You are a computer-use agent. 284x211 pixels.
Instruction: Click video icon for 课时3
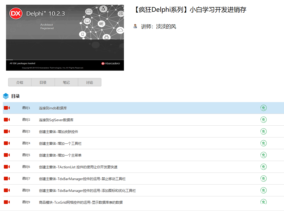(x=7, y=131)
